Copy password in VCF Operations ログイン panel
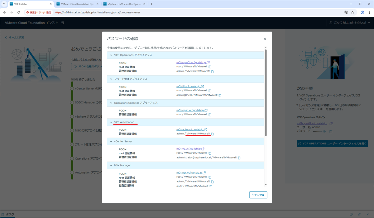This screenshot has height=218, width=374. pos(331,132)
